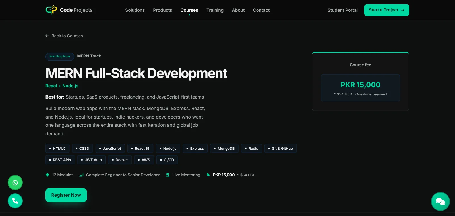Open the live chat bubble icon
The image size is (455, 216).
(x=440, y=202)
